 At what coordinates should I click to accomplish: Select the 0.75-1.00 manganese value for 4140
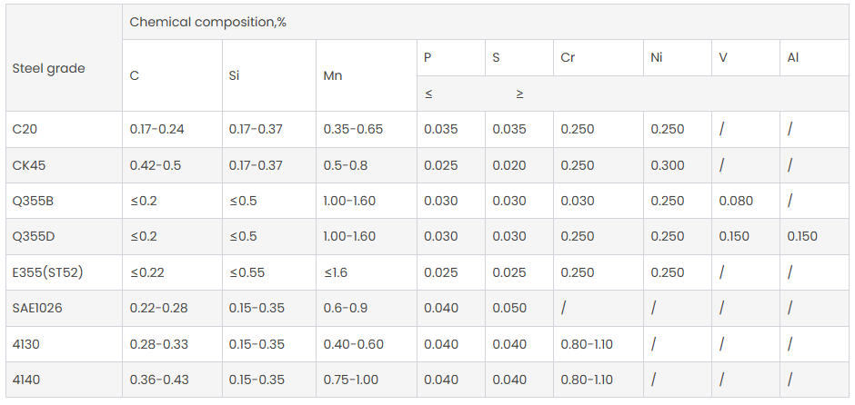point(351,380)
